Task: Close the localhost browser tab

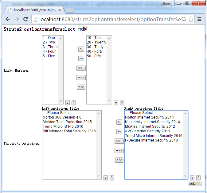Action: click(x=60, y=10)
